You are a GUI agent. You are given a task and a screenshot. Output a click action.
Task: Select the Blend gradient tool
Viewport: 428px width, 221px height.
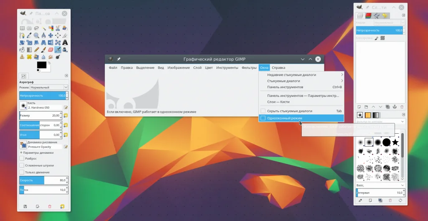(29, 50)
